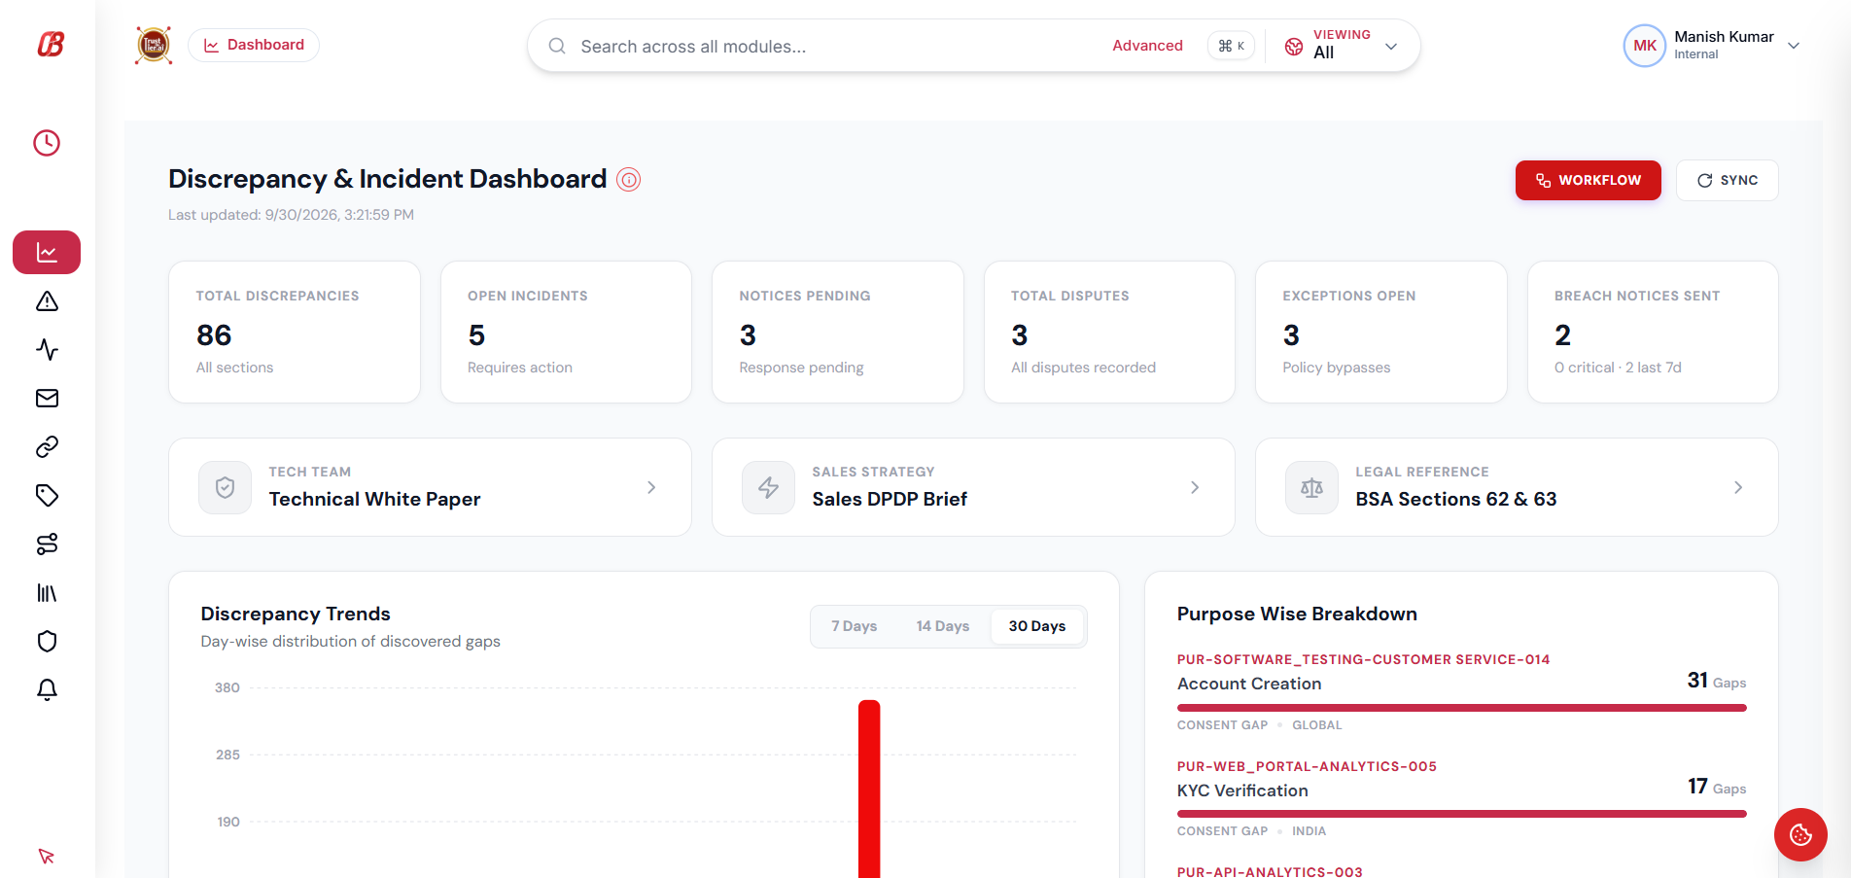This screenshot has height=878, width=1851.
Task: Click the Dashboard breadcrumb pill
Action: pos(254,45)
